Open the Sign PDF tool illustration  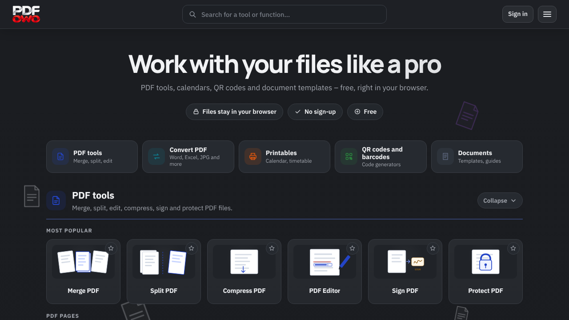click(x=405, y=262)
